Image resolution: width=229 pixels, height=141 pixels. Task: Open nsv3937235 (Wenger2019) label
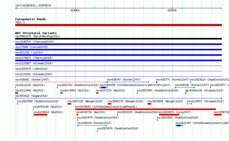pyautogui.click(x=85, y=101)
